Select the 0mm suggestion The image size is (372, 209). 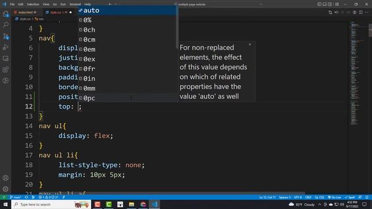[x=127, y=88]
